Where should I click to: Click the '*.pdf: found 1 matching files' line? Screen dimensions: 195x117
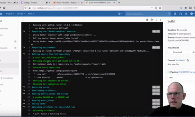[x=49, y=114]
